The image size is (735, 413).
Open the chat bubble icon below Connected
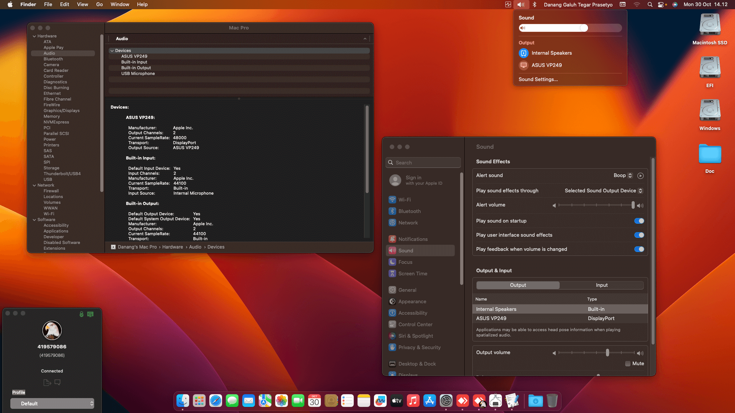[57, 382]
